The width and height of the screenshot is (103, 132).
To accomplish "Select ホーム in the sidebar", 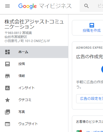I will [34, 52].
